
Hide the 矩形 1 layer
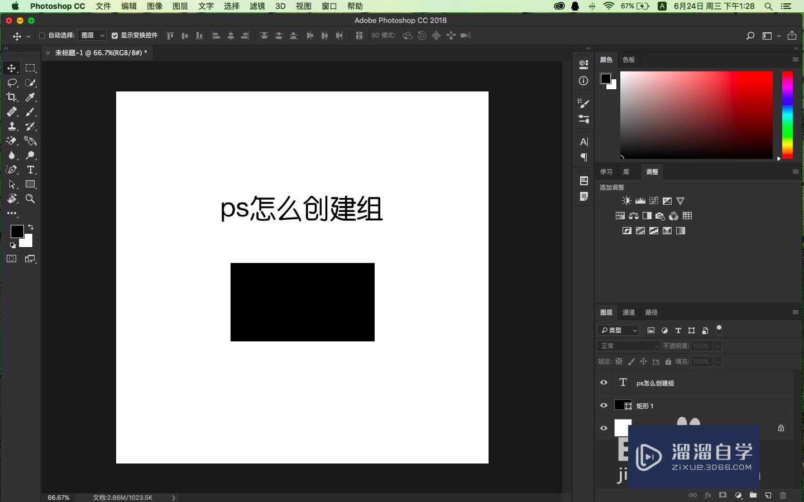604,406
